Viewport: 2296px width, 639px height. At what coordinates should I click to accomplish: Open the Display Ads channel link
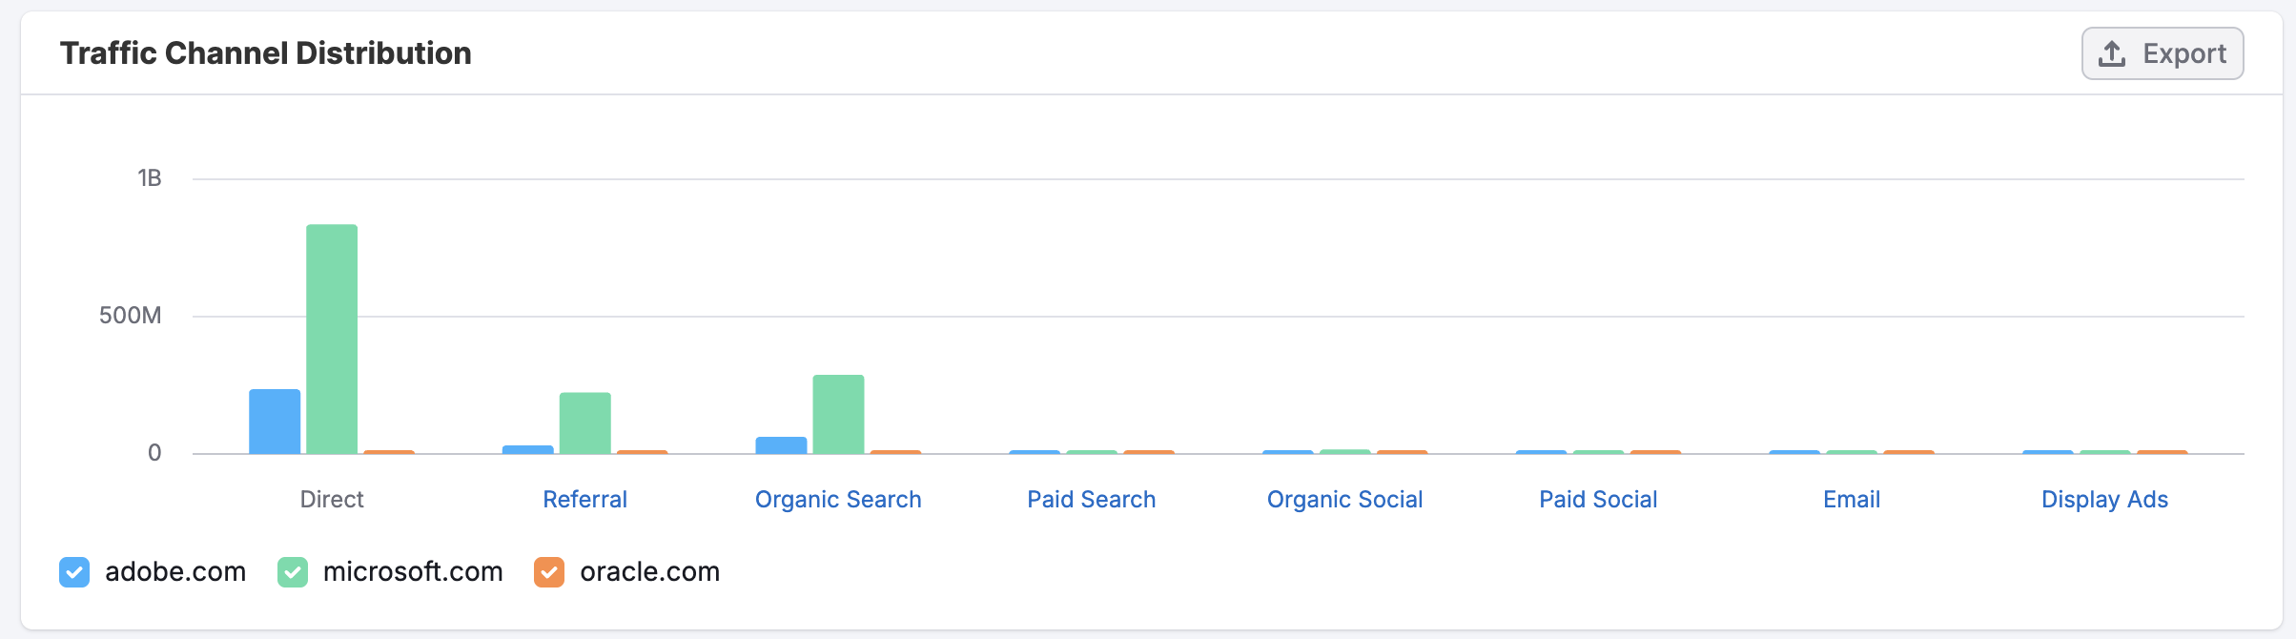point(2104,500)
